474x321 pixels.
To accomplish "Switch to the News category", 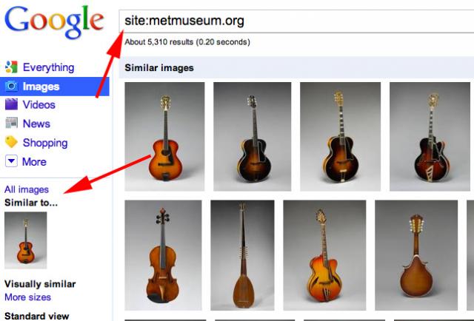I will [x=36, y=124].
